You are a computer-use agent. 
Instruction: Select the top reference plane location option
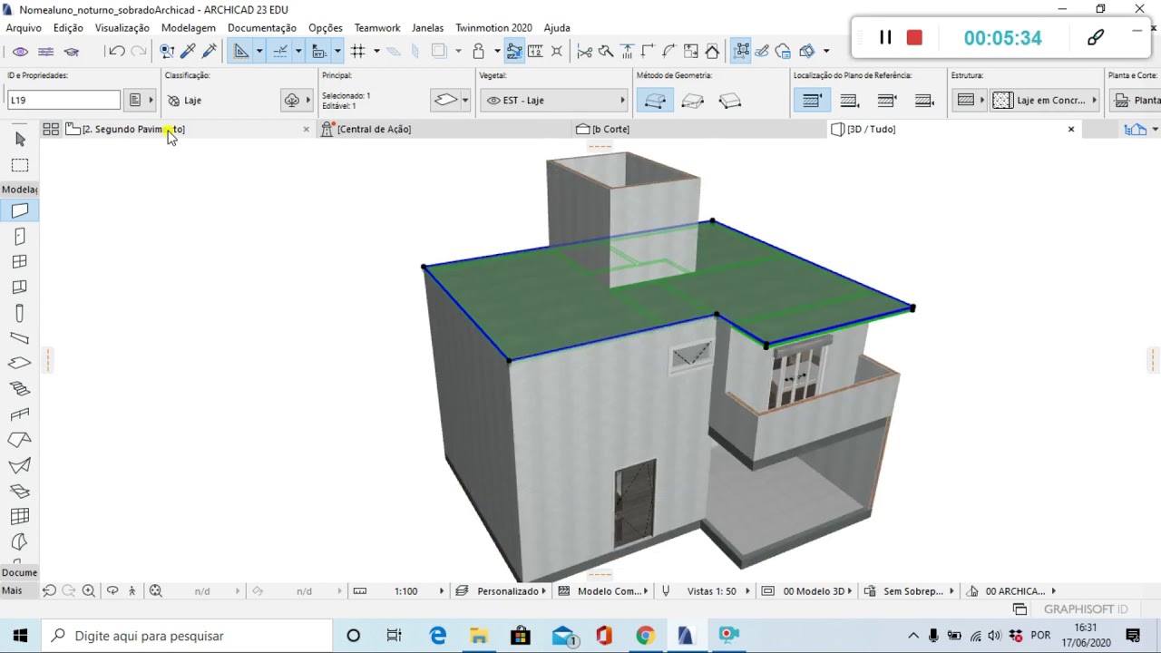tap(812, 101)
